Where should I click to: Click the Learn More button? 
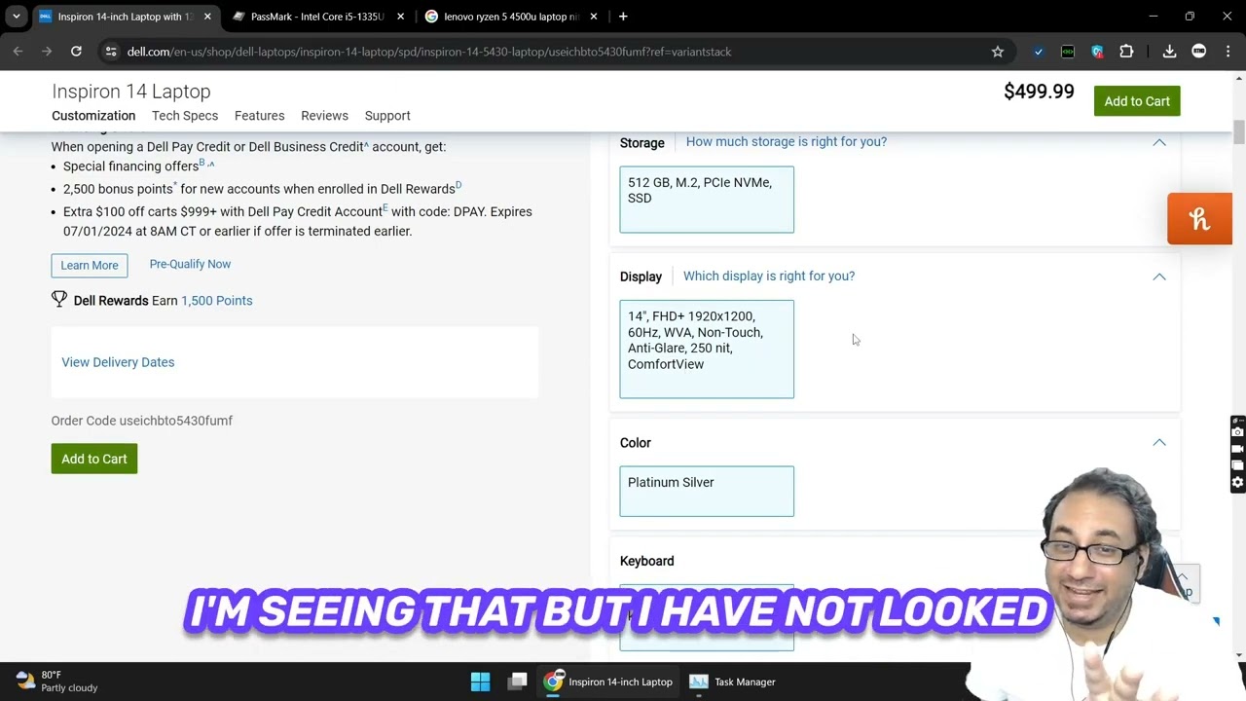(90, 265)
